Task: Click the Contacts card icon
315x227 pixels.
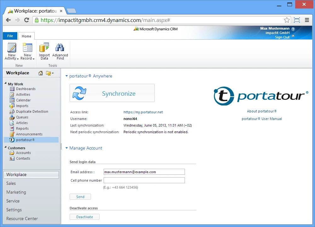Action: [12, 159]
